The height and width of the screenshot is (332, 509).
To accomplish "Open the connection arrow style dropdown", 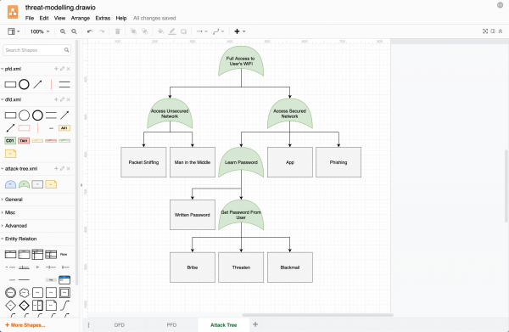I will 202,31.
